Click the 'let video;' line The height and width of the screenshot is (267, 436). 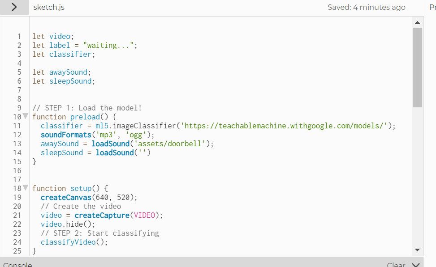pyautogui.click(x=53, y=36)
